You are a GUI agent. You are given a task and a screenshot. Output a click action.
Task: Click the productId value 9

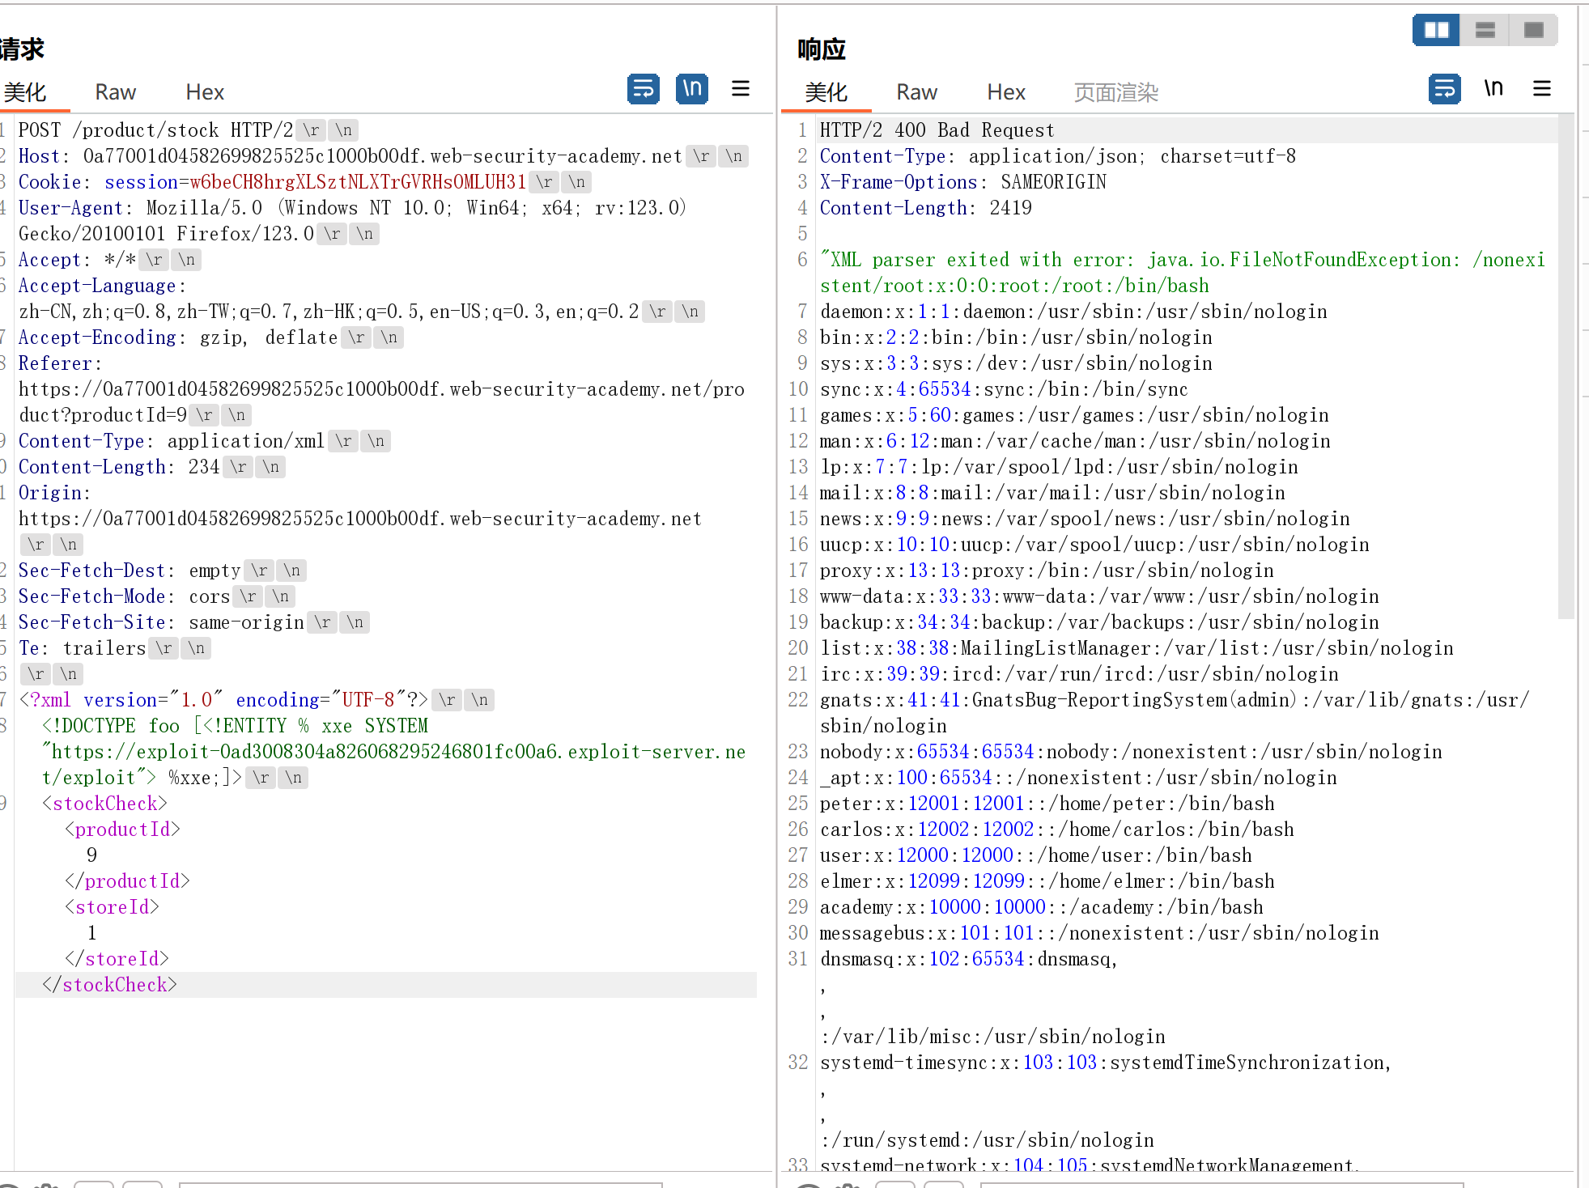pos(91,855)
